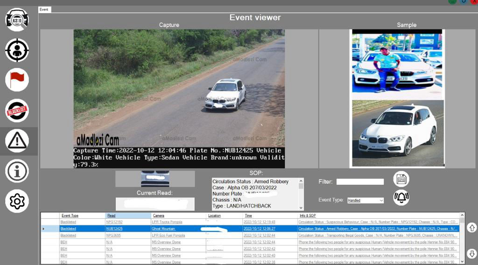Open the settings gear icon
This screenshot has width=478, height=265.
[17, 201]
